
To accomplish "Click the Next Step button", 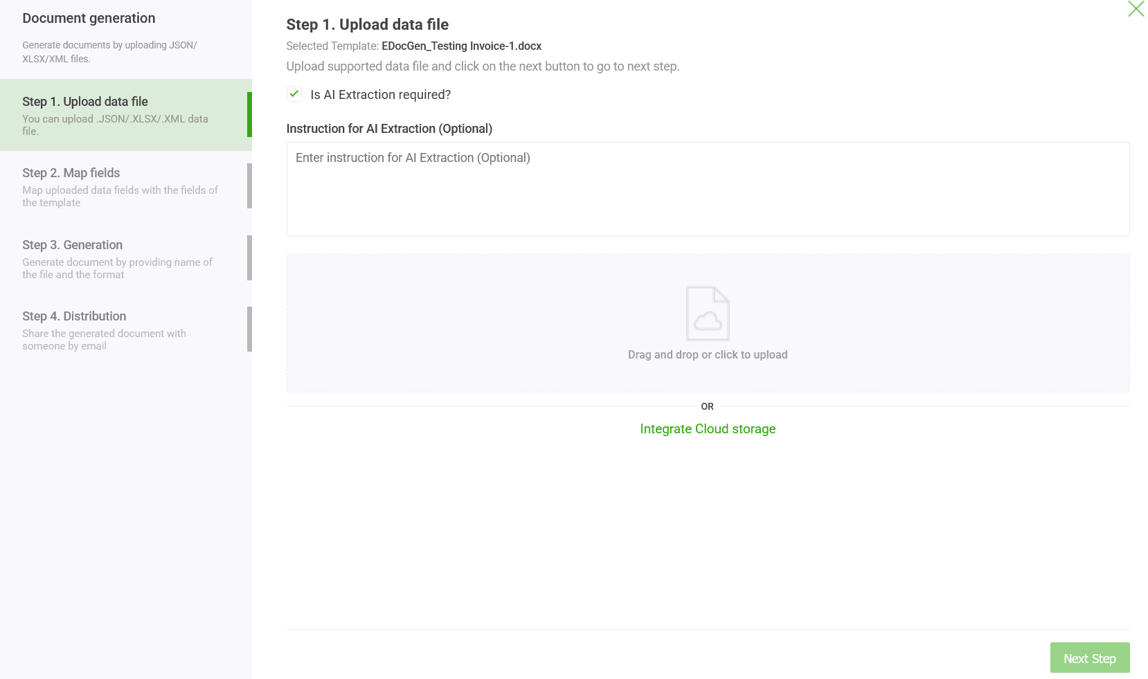I will [1089, 658].
